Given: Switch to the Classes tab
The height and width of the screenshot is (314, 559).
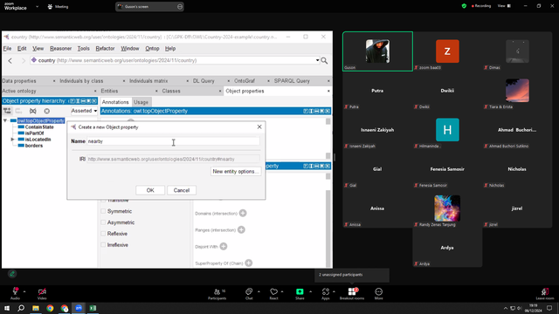Looking at the screenshot, I should pos(171,91).
